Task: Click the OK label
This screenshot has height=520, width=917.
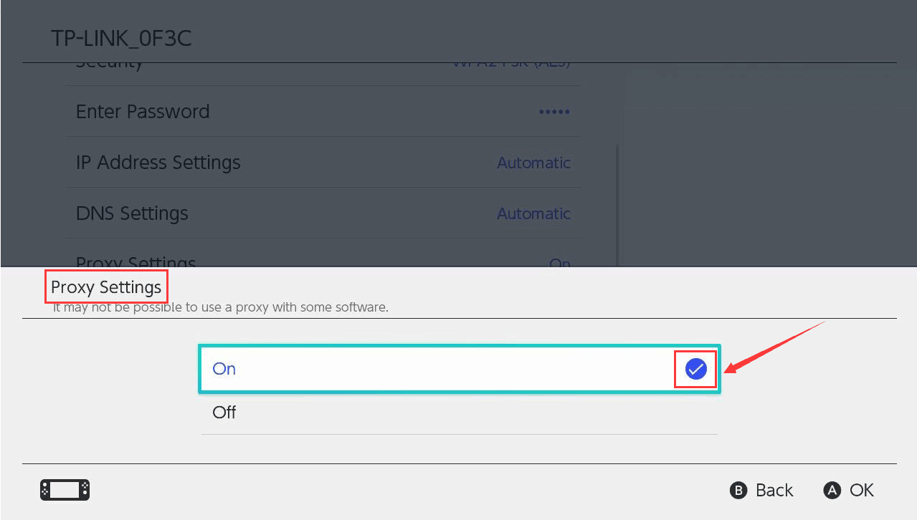Action: coord(861,490)
